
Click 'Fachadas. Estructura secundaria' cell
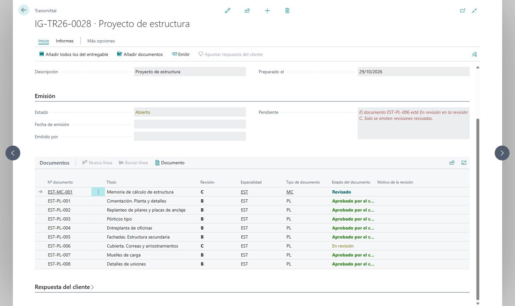pos(138,237)
